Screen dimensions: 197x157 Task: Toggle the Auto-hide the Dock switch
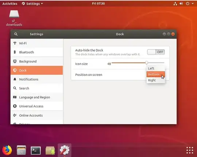click(x=156, y=52)
